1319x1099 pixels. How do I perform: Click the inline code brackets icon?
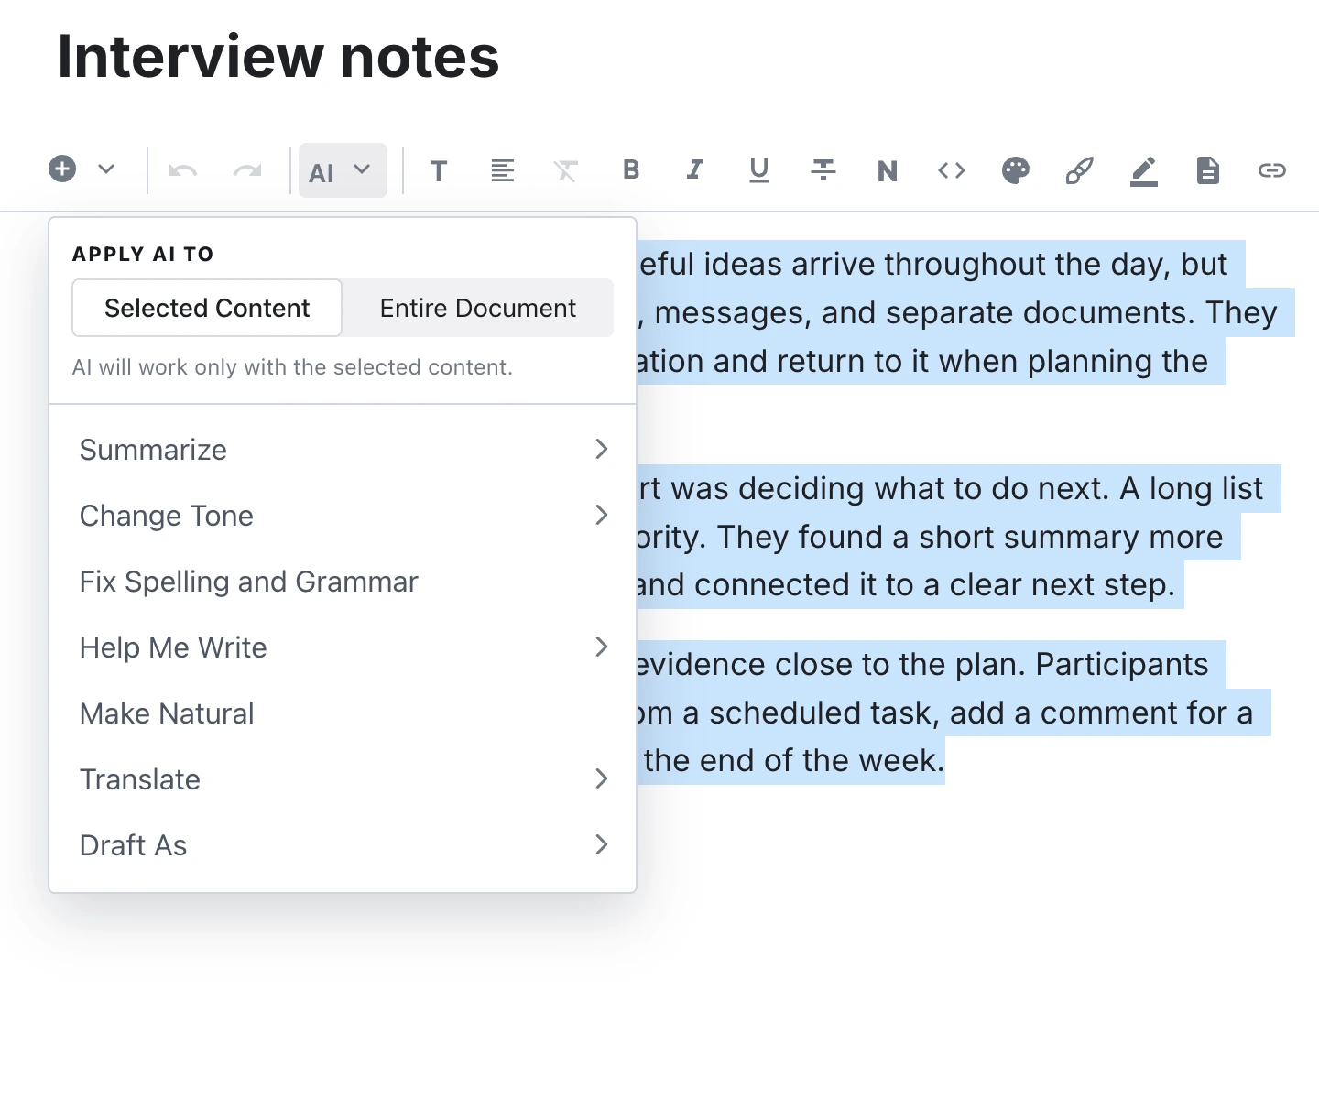pos(952,170)
